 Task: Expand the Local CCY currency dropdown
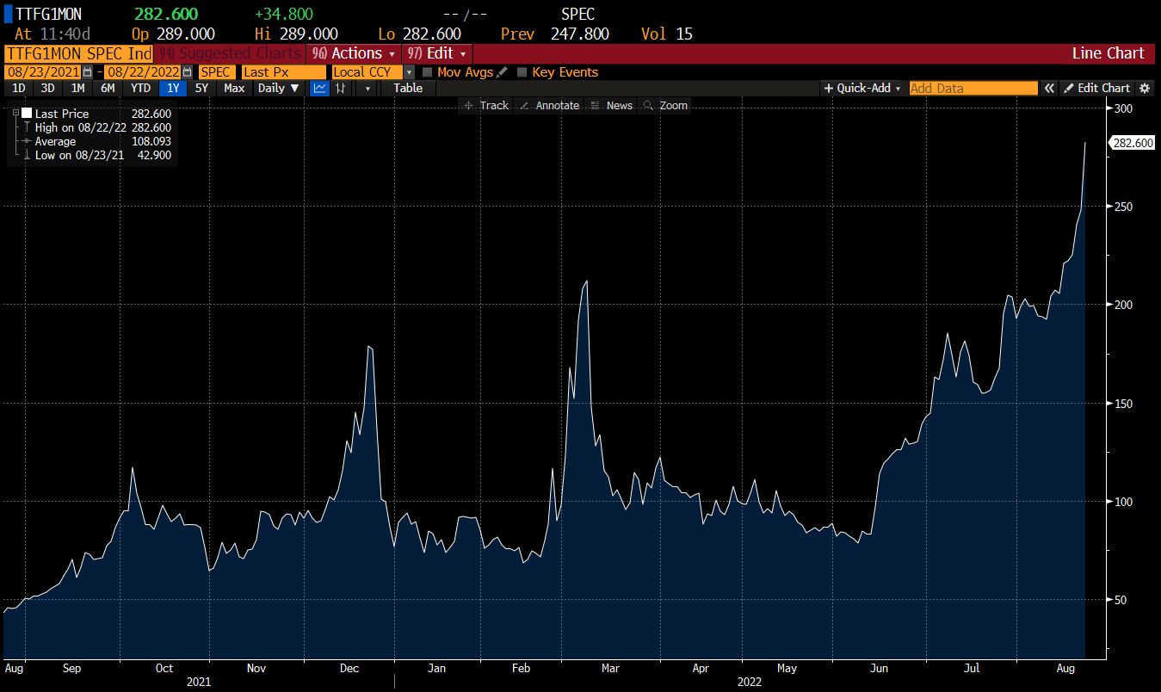pyautogui.click(x=409, y=72)
